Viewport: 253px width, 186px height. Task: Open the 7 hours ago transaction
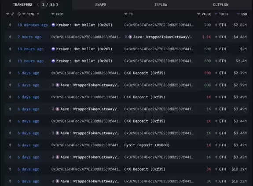pyautogui.click(x=29, y=37)
